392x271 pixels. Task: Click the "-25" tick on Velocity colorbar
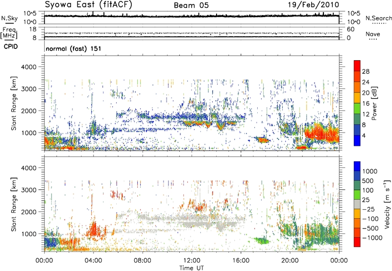(x=368, y=209)
